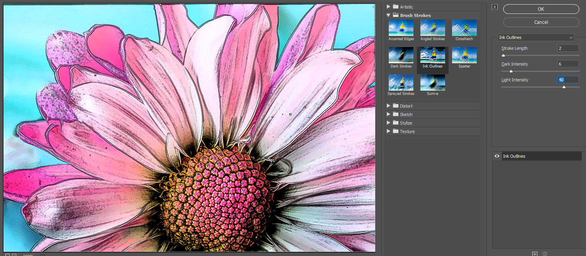Click the Brush Strokes folder icon
This screenshot has height=256, width=586.
(x=395, y=15)
